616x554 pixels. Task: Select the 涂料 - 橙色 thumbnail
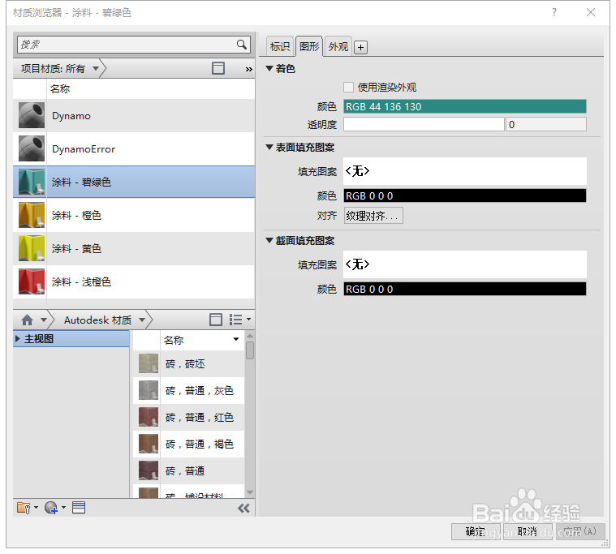[32, 215]
